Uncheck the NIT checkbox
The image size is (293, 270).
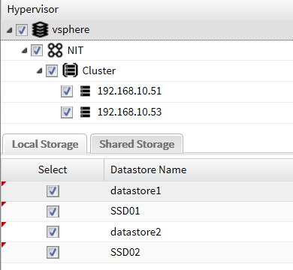(37, 50)
